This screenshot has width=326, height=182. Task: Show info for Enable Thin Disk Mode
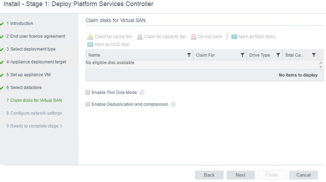pos(142,93)
